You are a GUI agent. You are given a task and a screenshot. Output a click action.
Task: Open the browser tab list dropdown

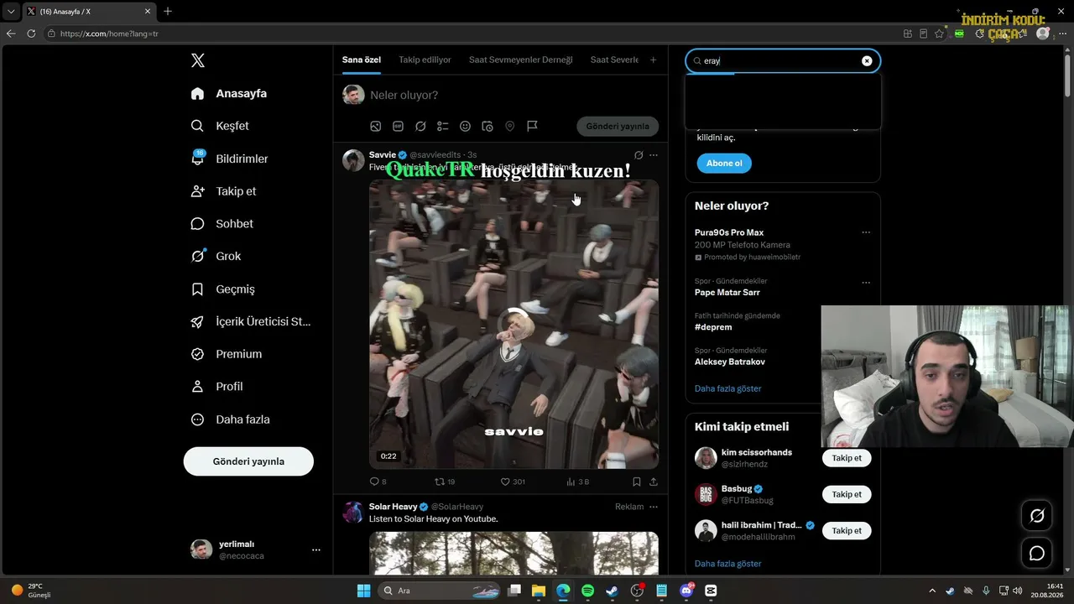(x=11, y=12)
